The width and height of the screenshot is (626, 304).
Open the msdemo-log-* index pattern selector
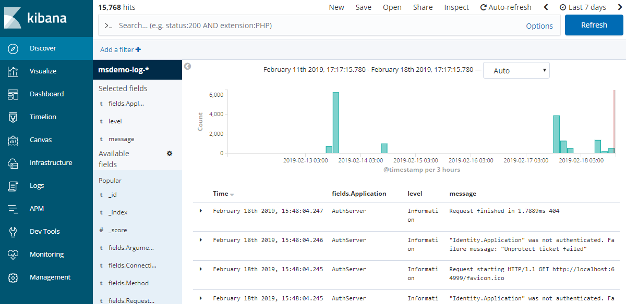click(121, 68)
